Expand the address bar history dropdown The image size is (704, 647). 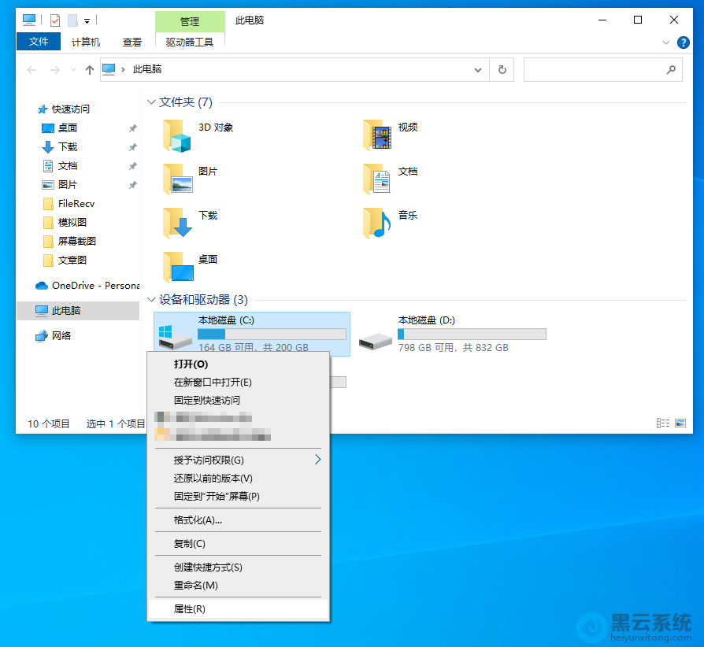coord(478,69)
